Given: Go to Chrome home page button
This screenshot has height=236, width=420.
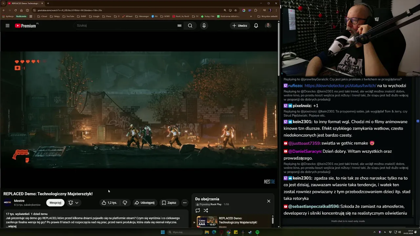Looking at the screenshot, I should [21, 10].
